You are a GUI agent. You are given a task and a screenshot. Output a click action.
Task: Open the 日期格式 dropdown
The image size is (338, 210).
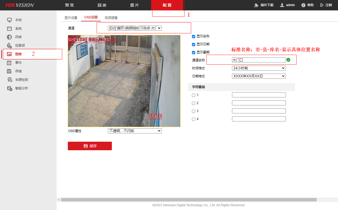(259, 76)
